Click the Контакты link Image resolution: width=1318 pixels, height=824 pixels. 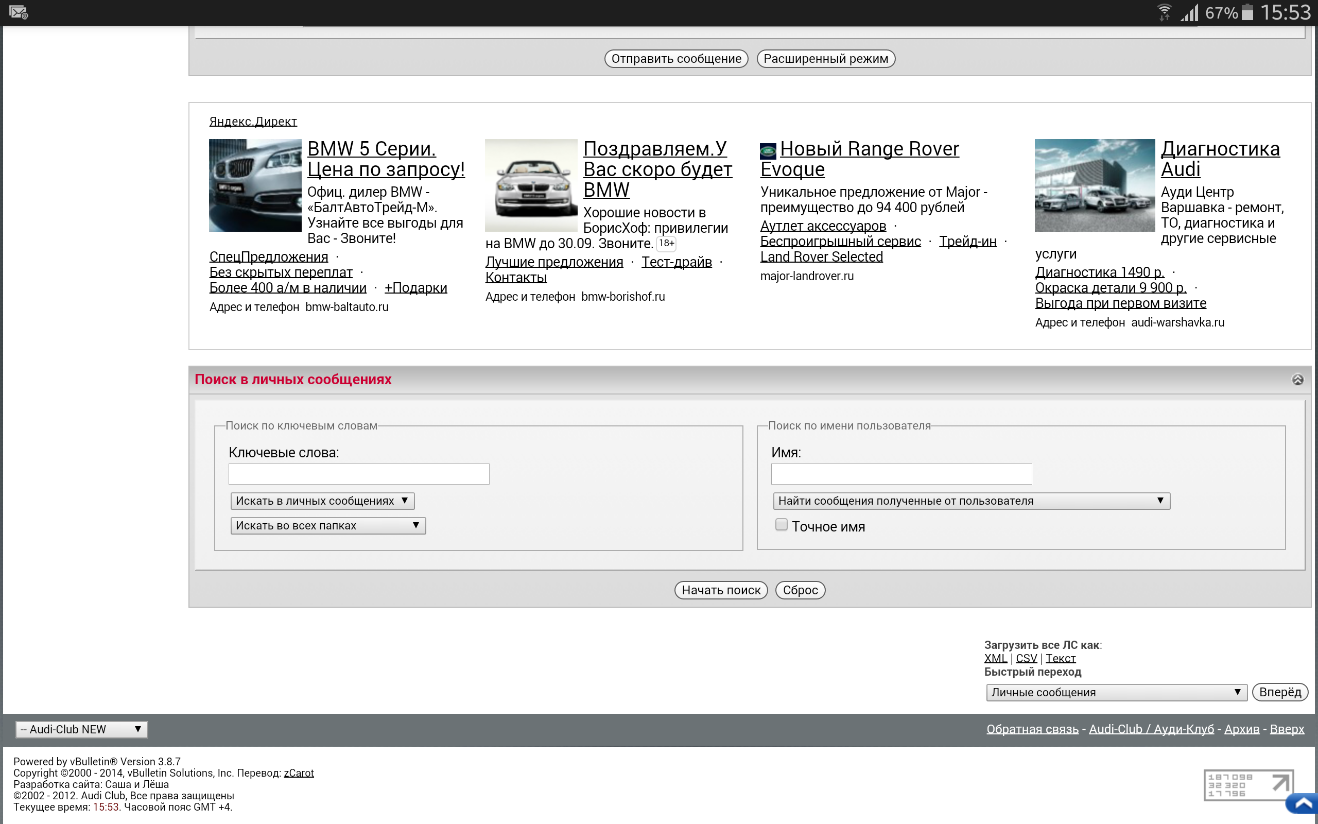click(x=516, y=278)
